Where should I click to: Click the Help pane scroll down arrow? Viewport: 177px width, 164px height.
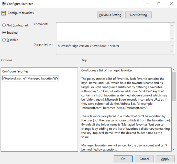coord(174,149)
